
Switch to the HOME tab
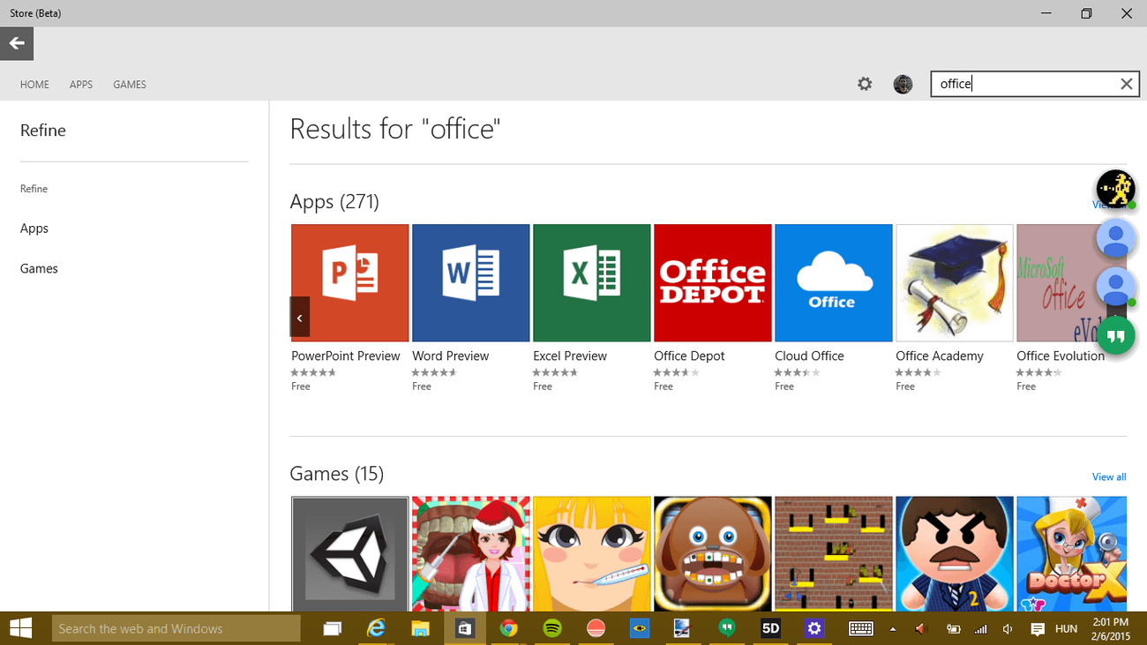(x=34, y=85)
